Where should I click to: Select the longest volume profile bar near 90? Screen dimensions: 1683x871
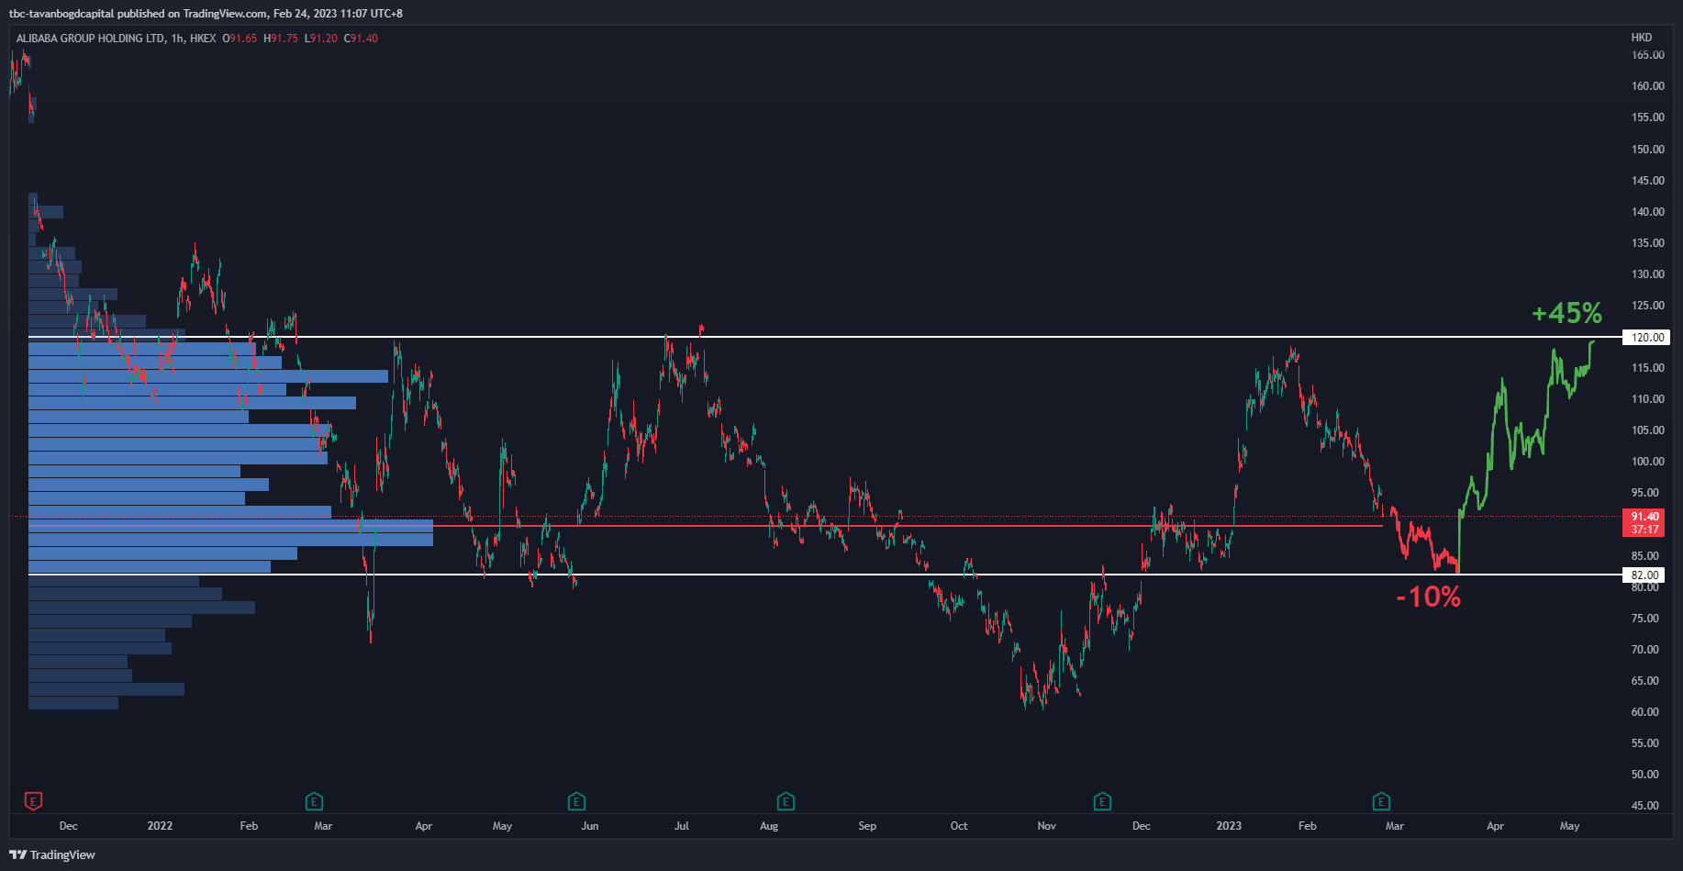[x=230, y=526]
